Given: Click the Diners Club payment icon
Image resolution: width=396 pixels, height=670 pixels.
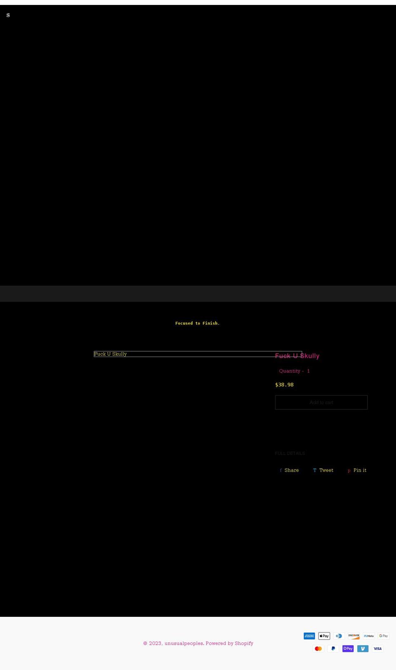Looking at the screenshot, I should pos(339,636).
